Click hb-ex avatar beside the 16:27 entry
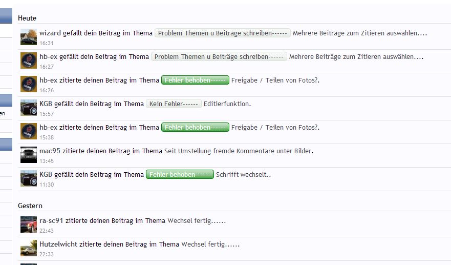 coord(29,60)
